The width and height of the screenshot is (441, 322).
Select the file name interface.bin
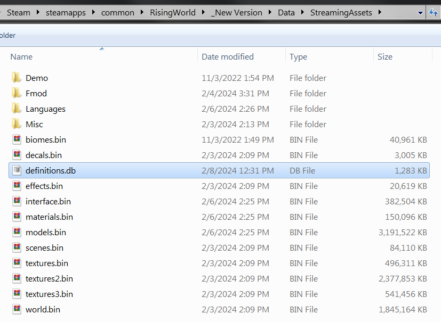48,201
